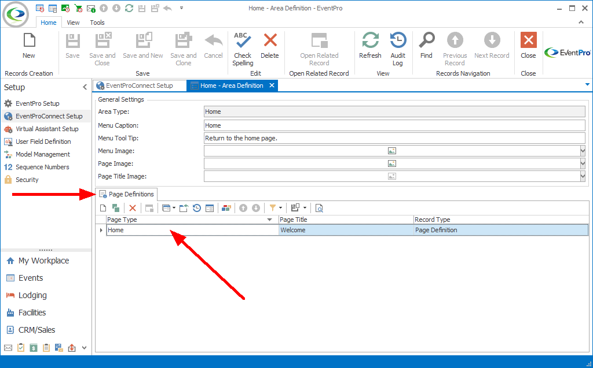Collapse the Setup navigation panel
The image size is (593, 368).
tap(85, 87)
